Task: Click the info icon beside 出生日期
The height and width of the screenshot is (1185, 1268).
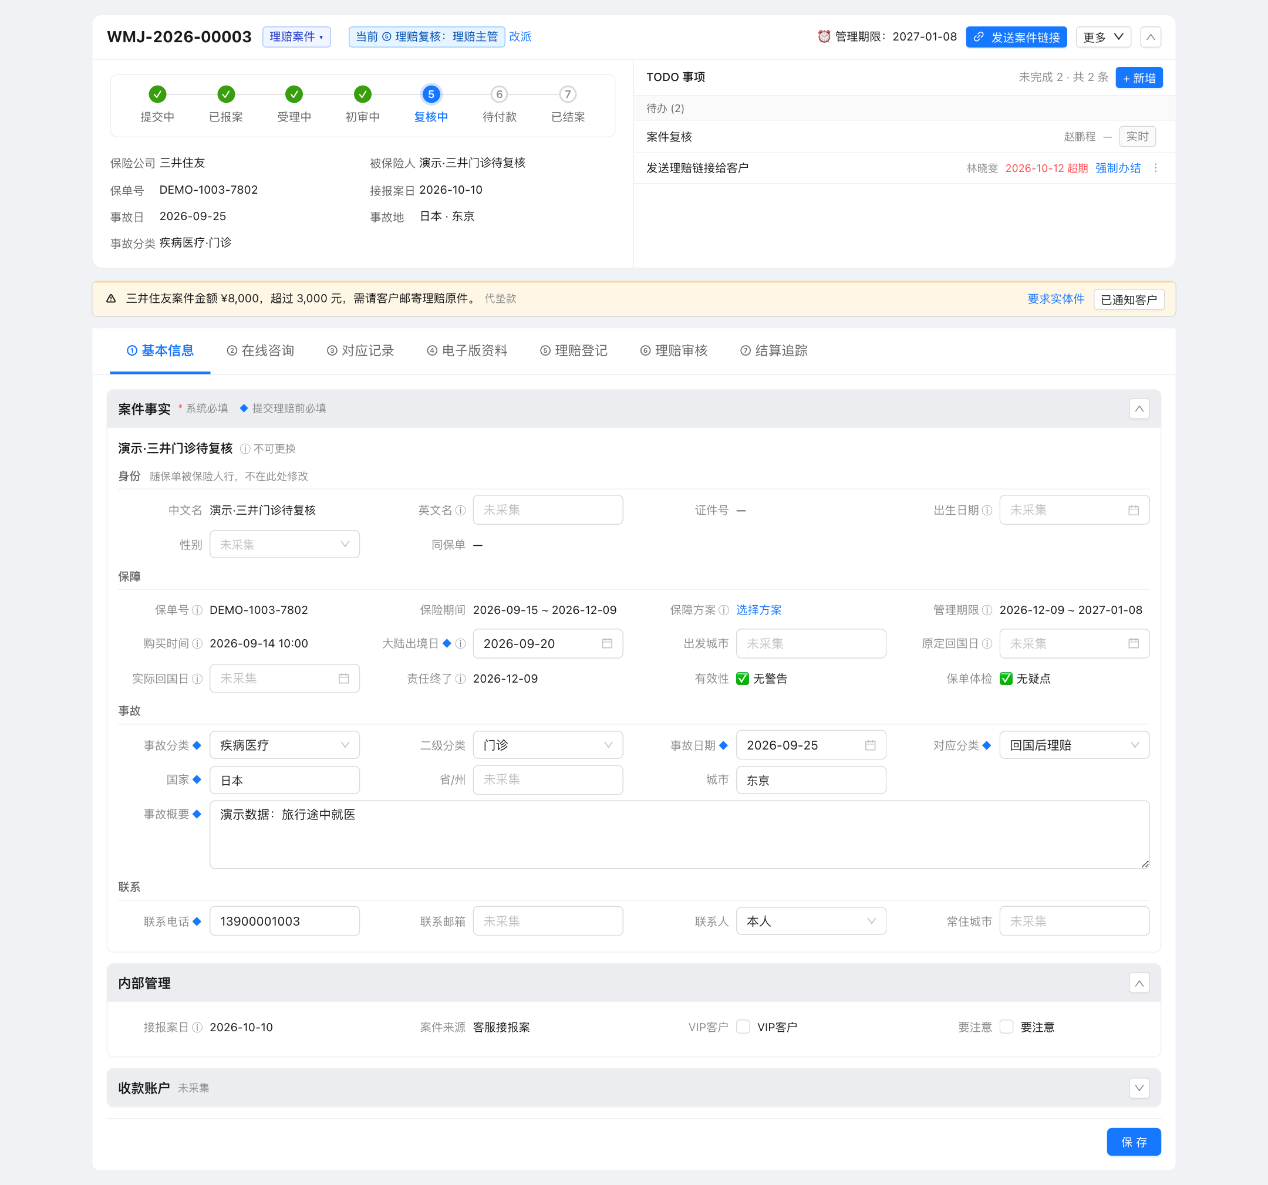Action: click(987, 510)
